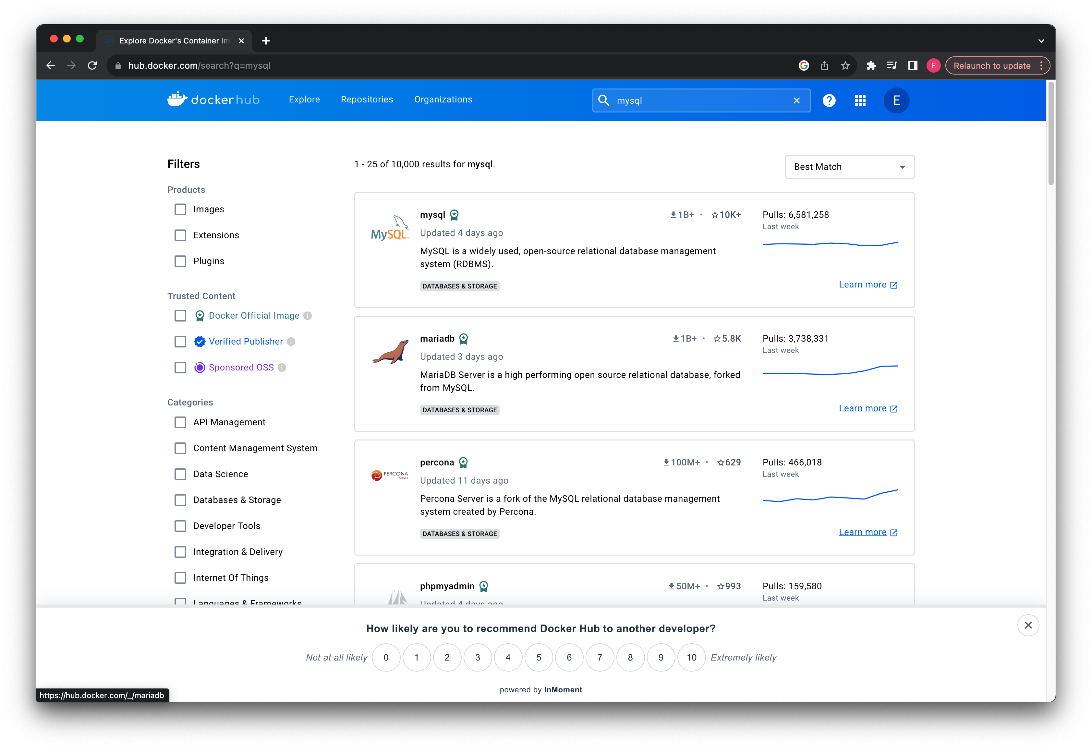Click the Sponsored OSS info icon
1092x750 pixels.
[x=282, y=367]
